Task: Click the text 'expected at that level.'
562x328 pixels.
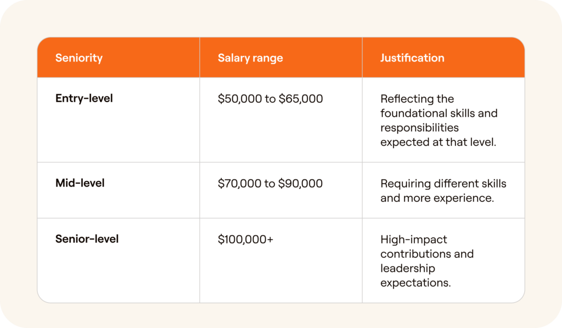Action: pyautogui.click(x=439, y=142)
